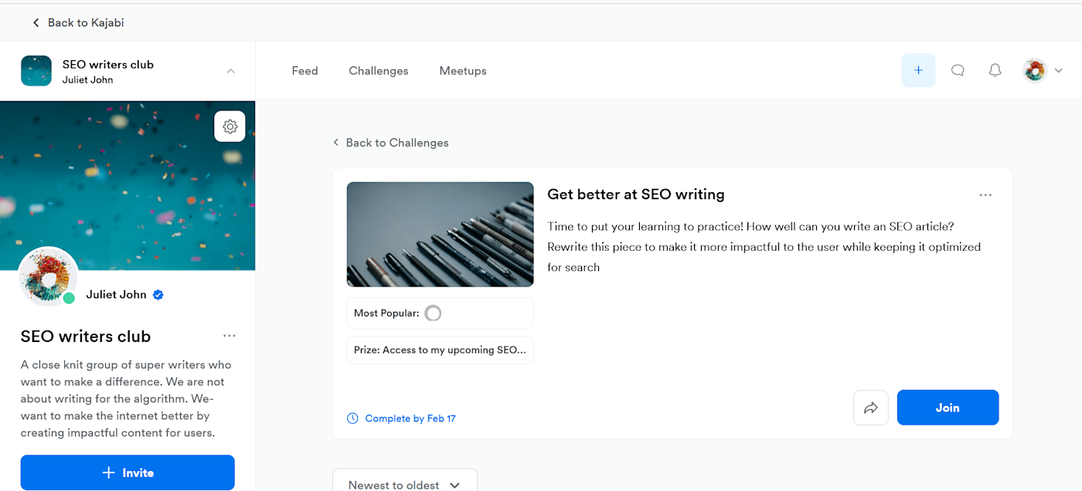Open the cover image settings gear

click(x=230, y=127)
